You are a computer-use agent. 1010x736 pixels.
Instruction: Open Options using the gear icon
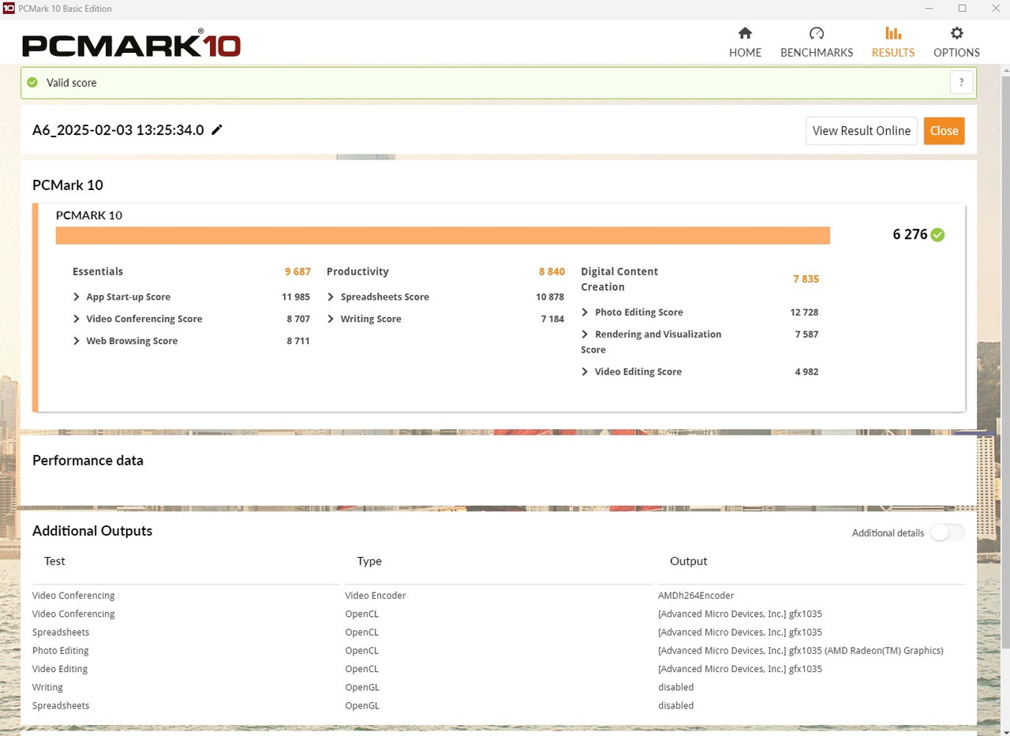(956, 33)
